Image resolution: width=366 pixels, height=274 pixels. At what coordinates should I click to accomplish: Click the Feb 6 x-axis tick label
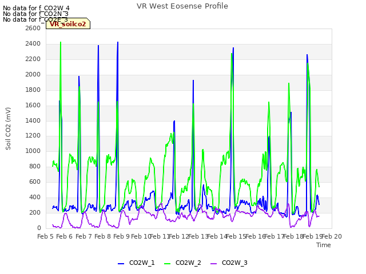tap(65, 236)
